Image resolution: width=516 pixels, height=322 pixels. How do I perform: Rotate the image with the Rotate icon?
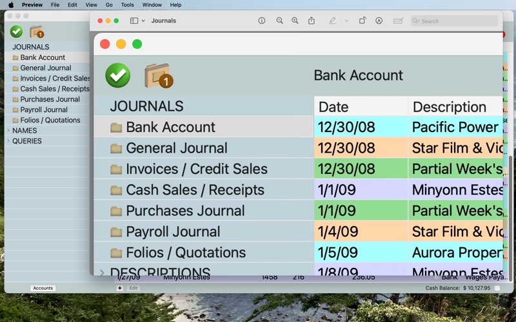(x=362, y=21)
